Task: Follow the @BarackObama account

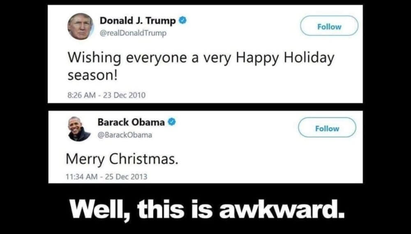Action: click(x=327, y=128)
